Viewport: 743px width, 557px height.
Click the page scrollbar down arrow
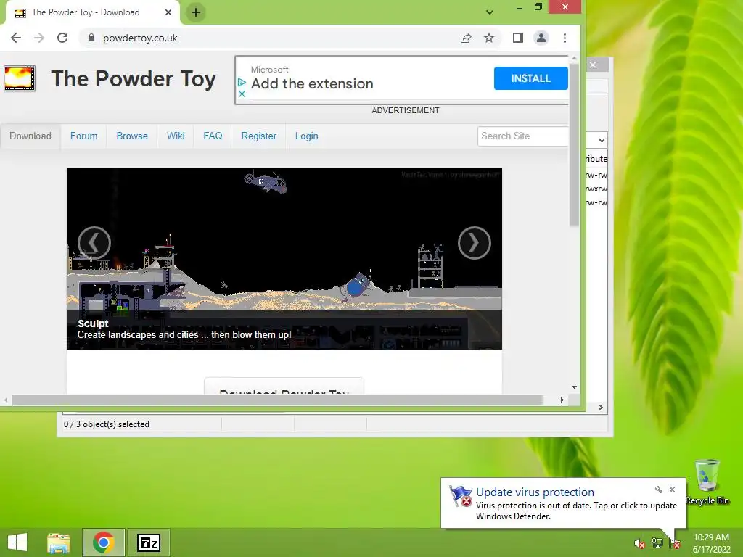pyautogui.click(x=574, y=387)
